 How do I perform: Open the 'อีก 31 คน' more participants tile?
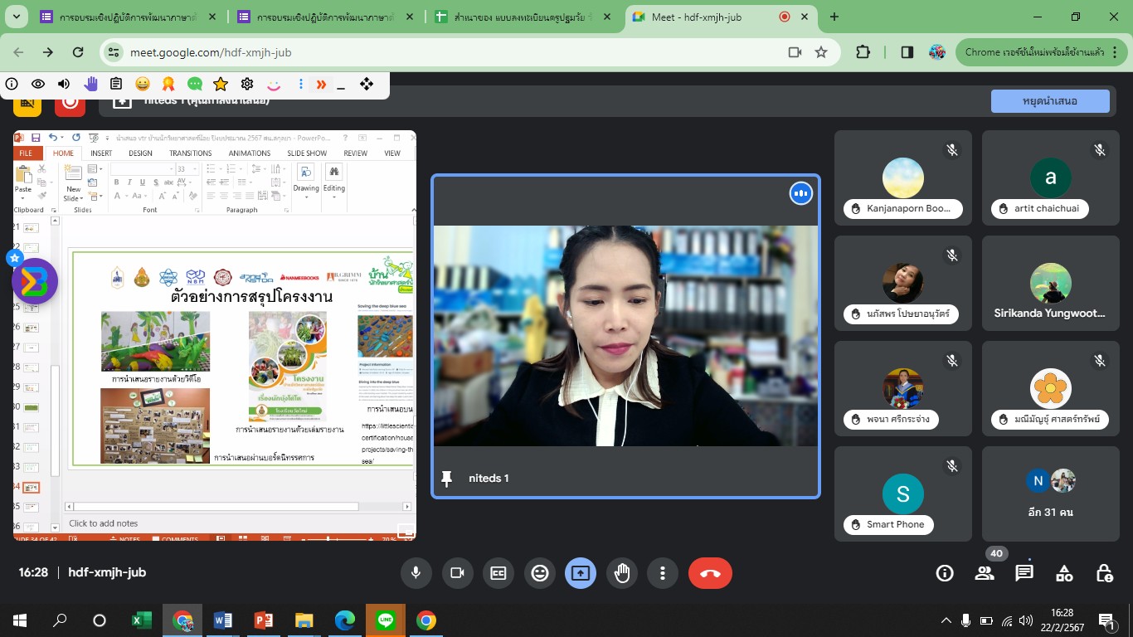[1050, 494]
